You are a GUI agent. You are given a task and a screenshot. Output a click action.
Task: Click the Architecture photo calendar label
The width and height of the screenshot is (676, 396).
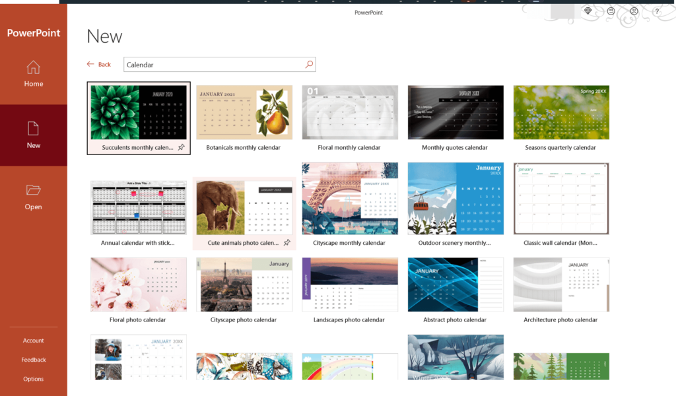pos(560,319)
